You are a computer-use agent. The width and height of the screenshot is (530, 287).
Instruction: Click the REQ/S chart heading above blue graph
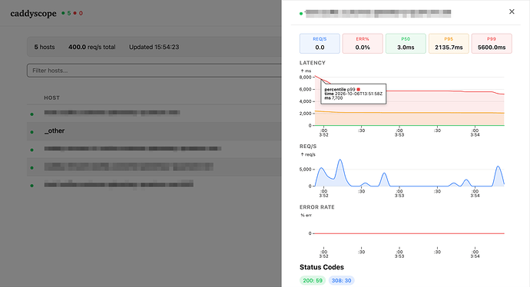[308, 147]
